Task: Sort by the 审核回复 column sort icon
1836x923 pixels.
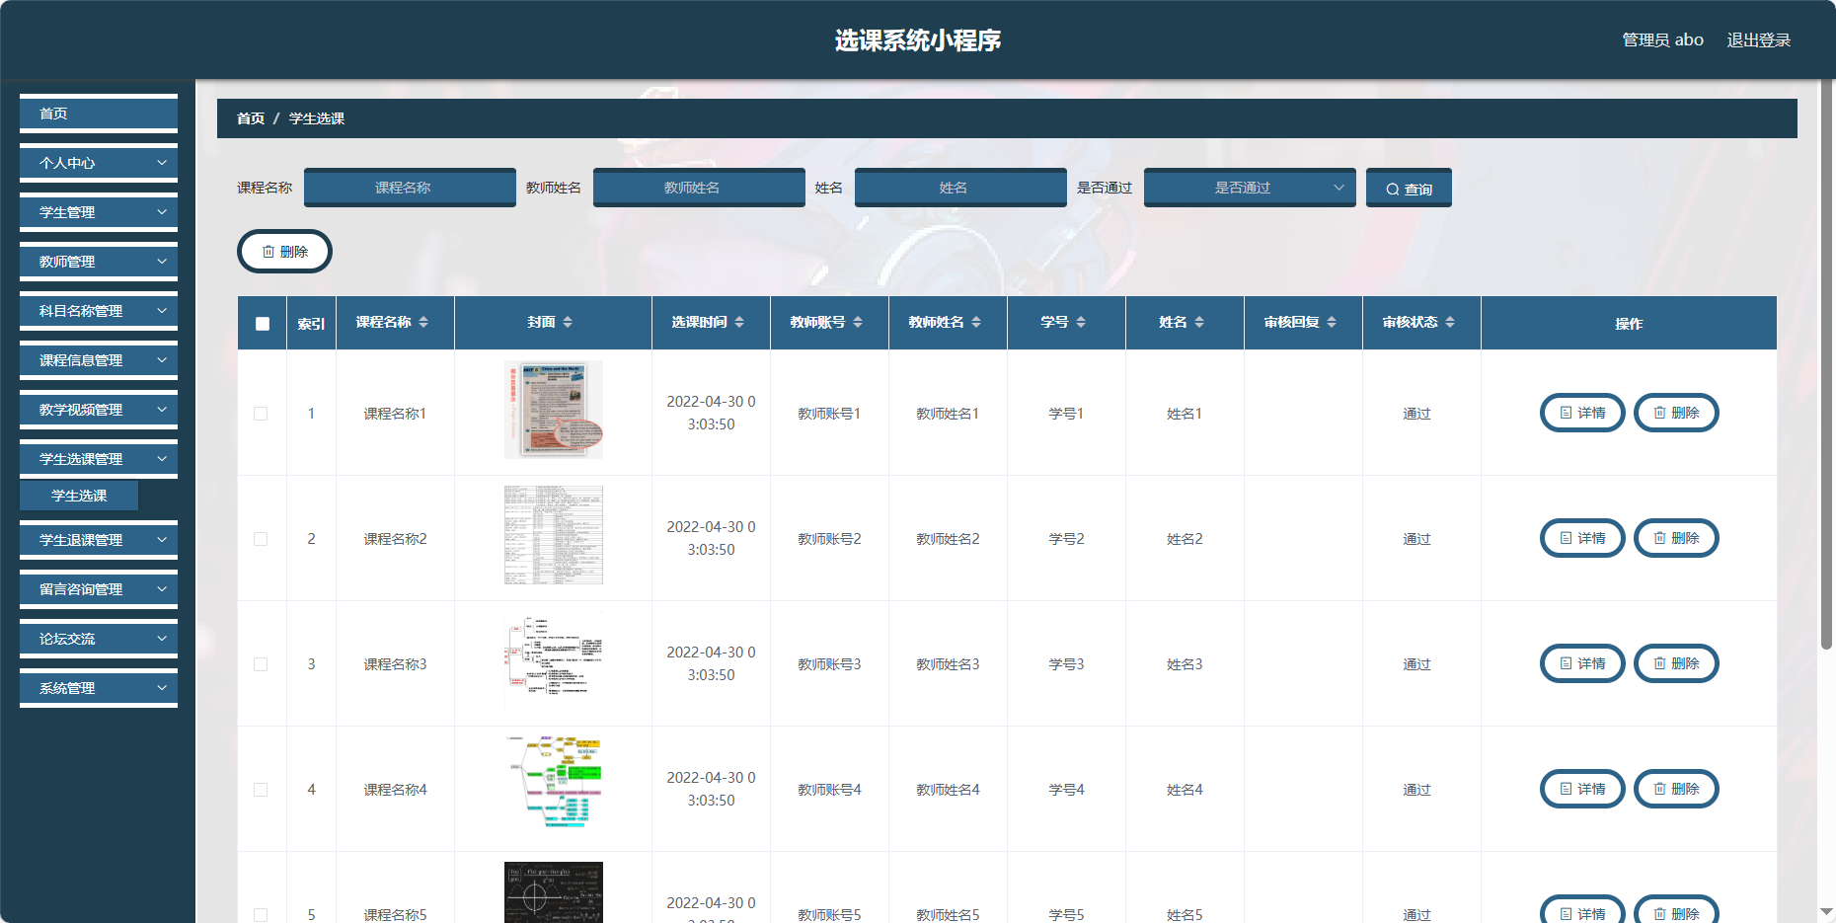Action: coord(1332,322)
